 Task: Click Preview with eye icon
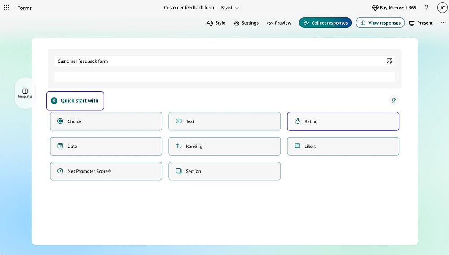click(279, 23)
